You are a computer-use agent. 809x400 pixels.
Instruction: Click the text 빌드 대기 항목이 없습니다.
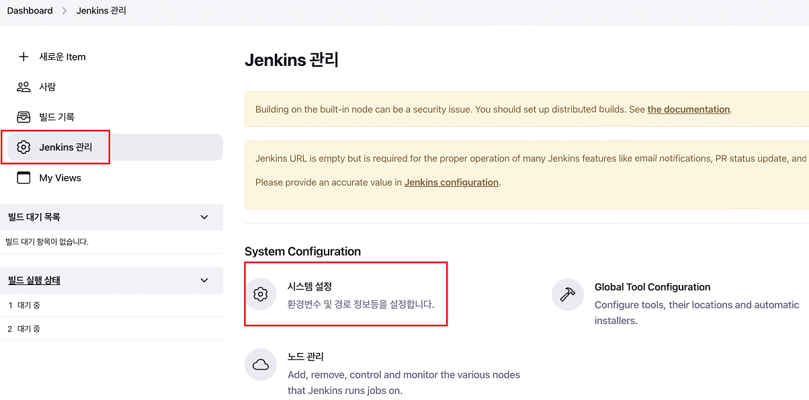47,242
